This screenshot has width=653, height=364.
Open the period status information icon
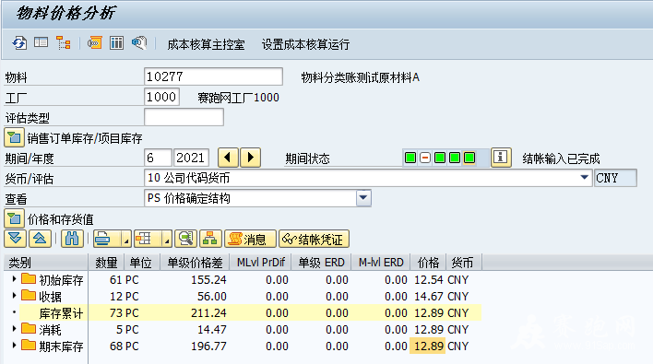click(x=501, y=158)
